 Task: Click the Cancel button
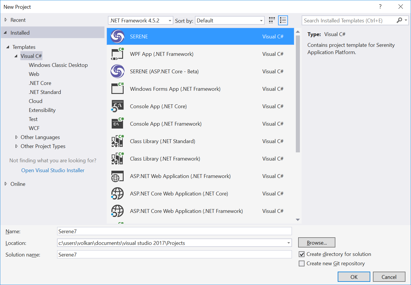coord(389,277)
